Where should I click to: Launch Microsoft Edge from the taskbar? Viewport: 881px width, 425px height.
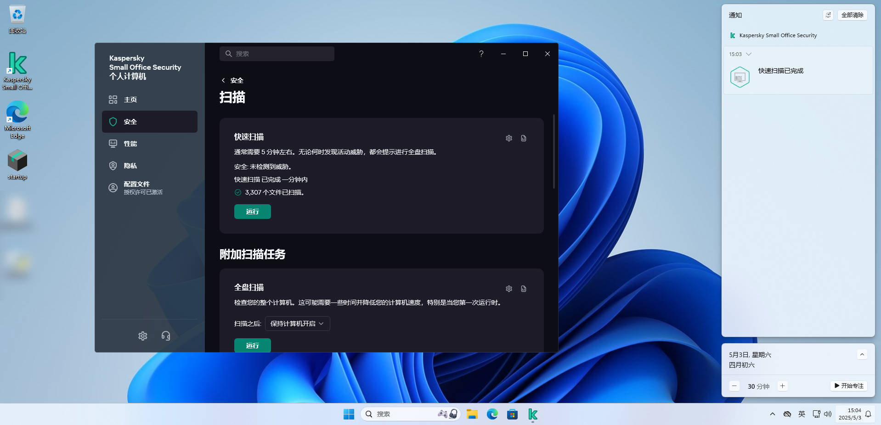point(492,414)
